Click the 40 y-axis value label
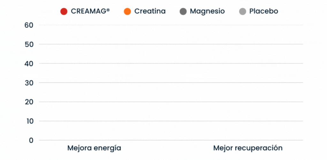The image size is (327, 160). [29, 63]
